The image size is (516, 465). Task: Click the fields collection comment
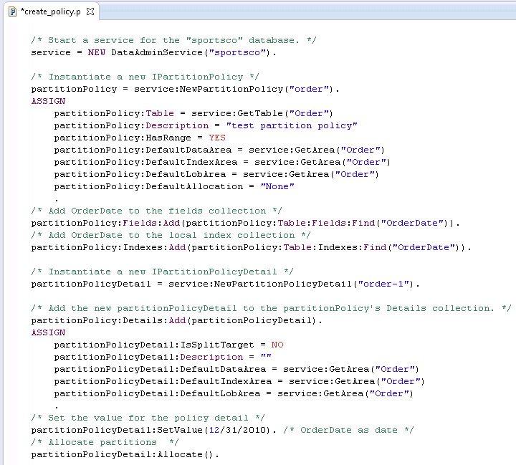157,211
